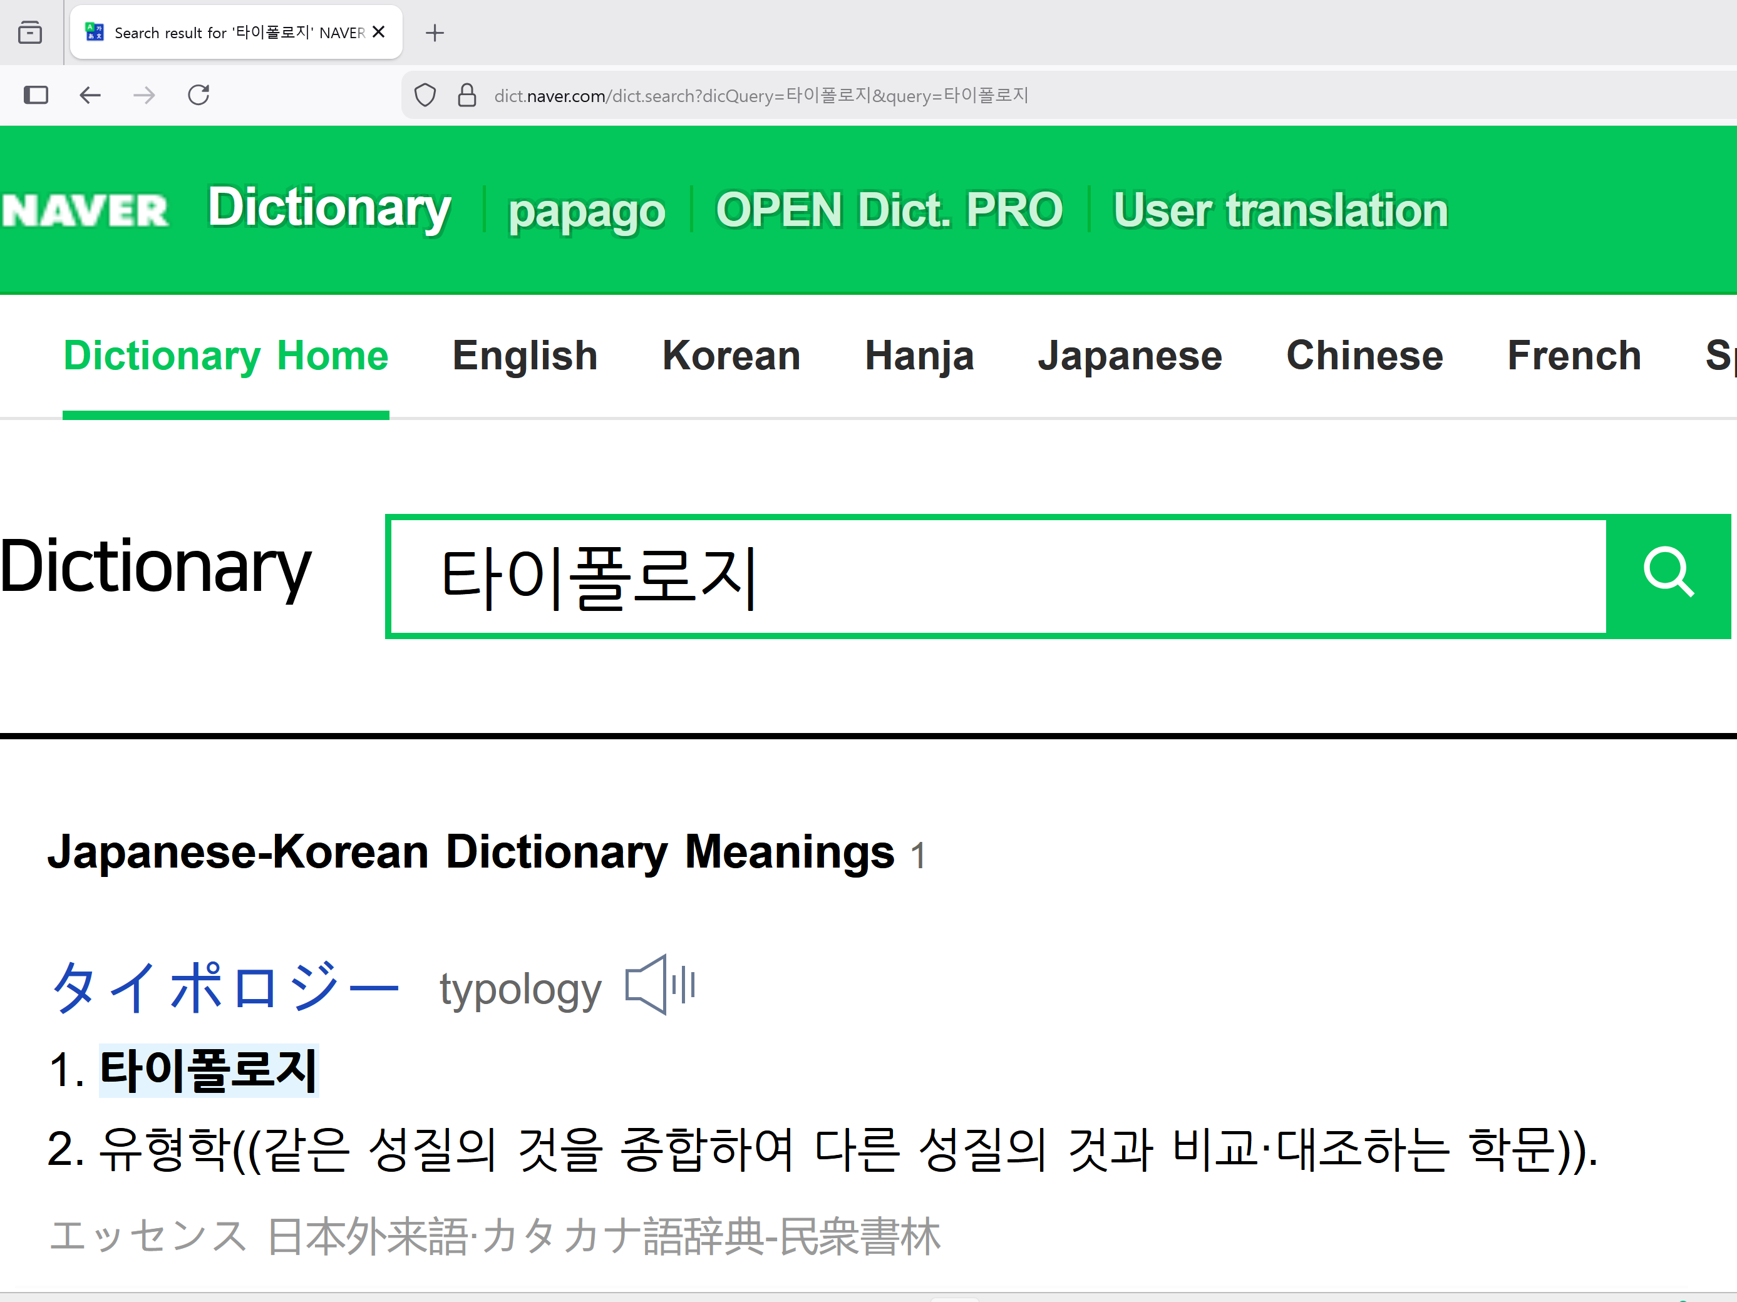Open a new tab with the plus icon

[x=435, y=33]
